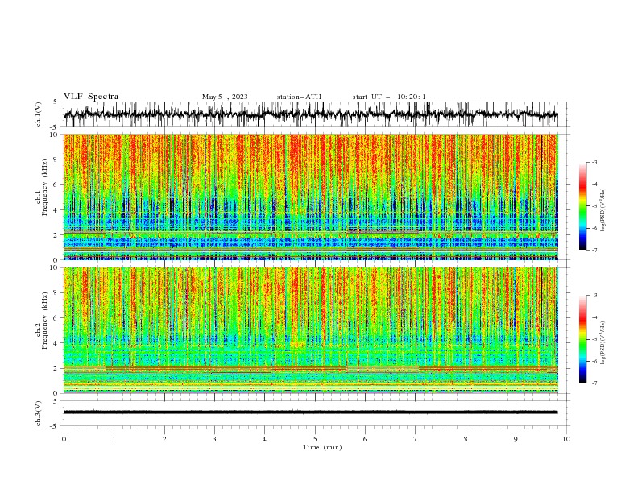Screen dimensions: 638x493
Task: Click time axis tick '7'
Action: [x=415, y=439]
